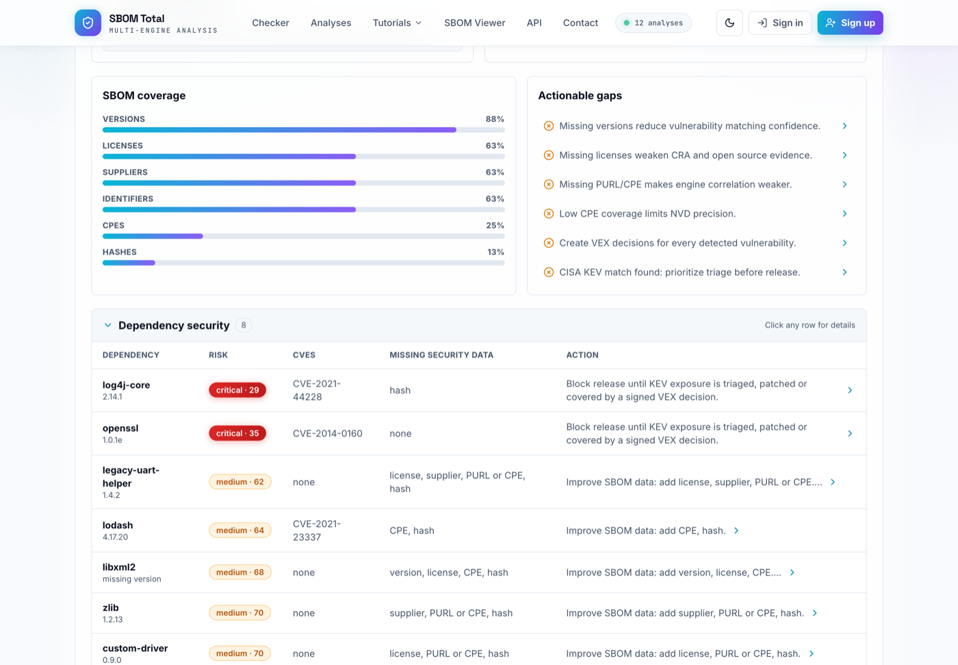Click the SBOM Total shield logo icon
The image size is (958, 665).
pos(88,23)
